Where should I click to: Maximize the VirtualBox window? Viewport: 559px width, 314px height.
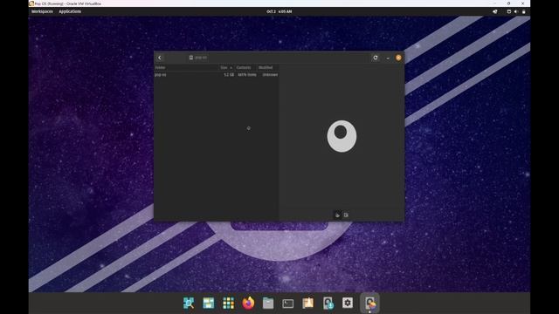click(508, 3)
